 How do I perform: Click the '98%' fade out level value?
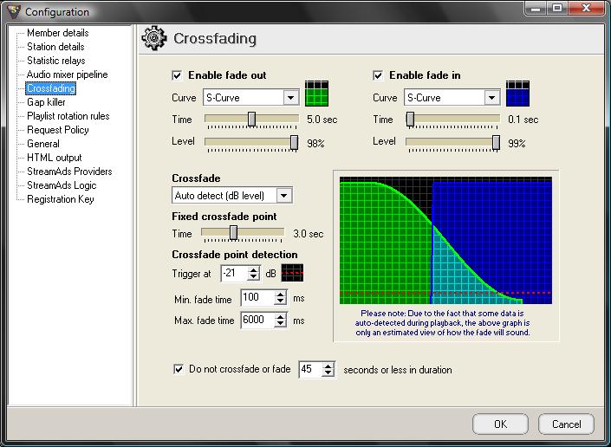pyautogui.click(x=315, y=144)
